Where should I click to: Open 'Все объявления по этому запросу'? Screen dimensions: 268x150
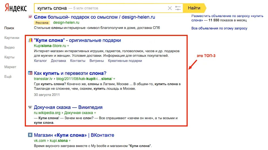click(219, 28)
